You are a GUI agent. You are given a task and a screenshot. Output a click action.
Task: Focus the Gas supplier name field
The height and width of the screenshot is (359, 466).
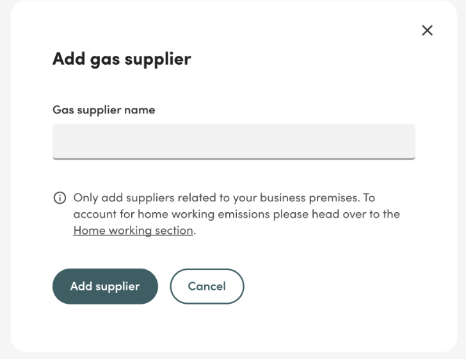(234, 142)
